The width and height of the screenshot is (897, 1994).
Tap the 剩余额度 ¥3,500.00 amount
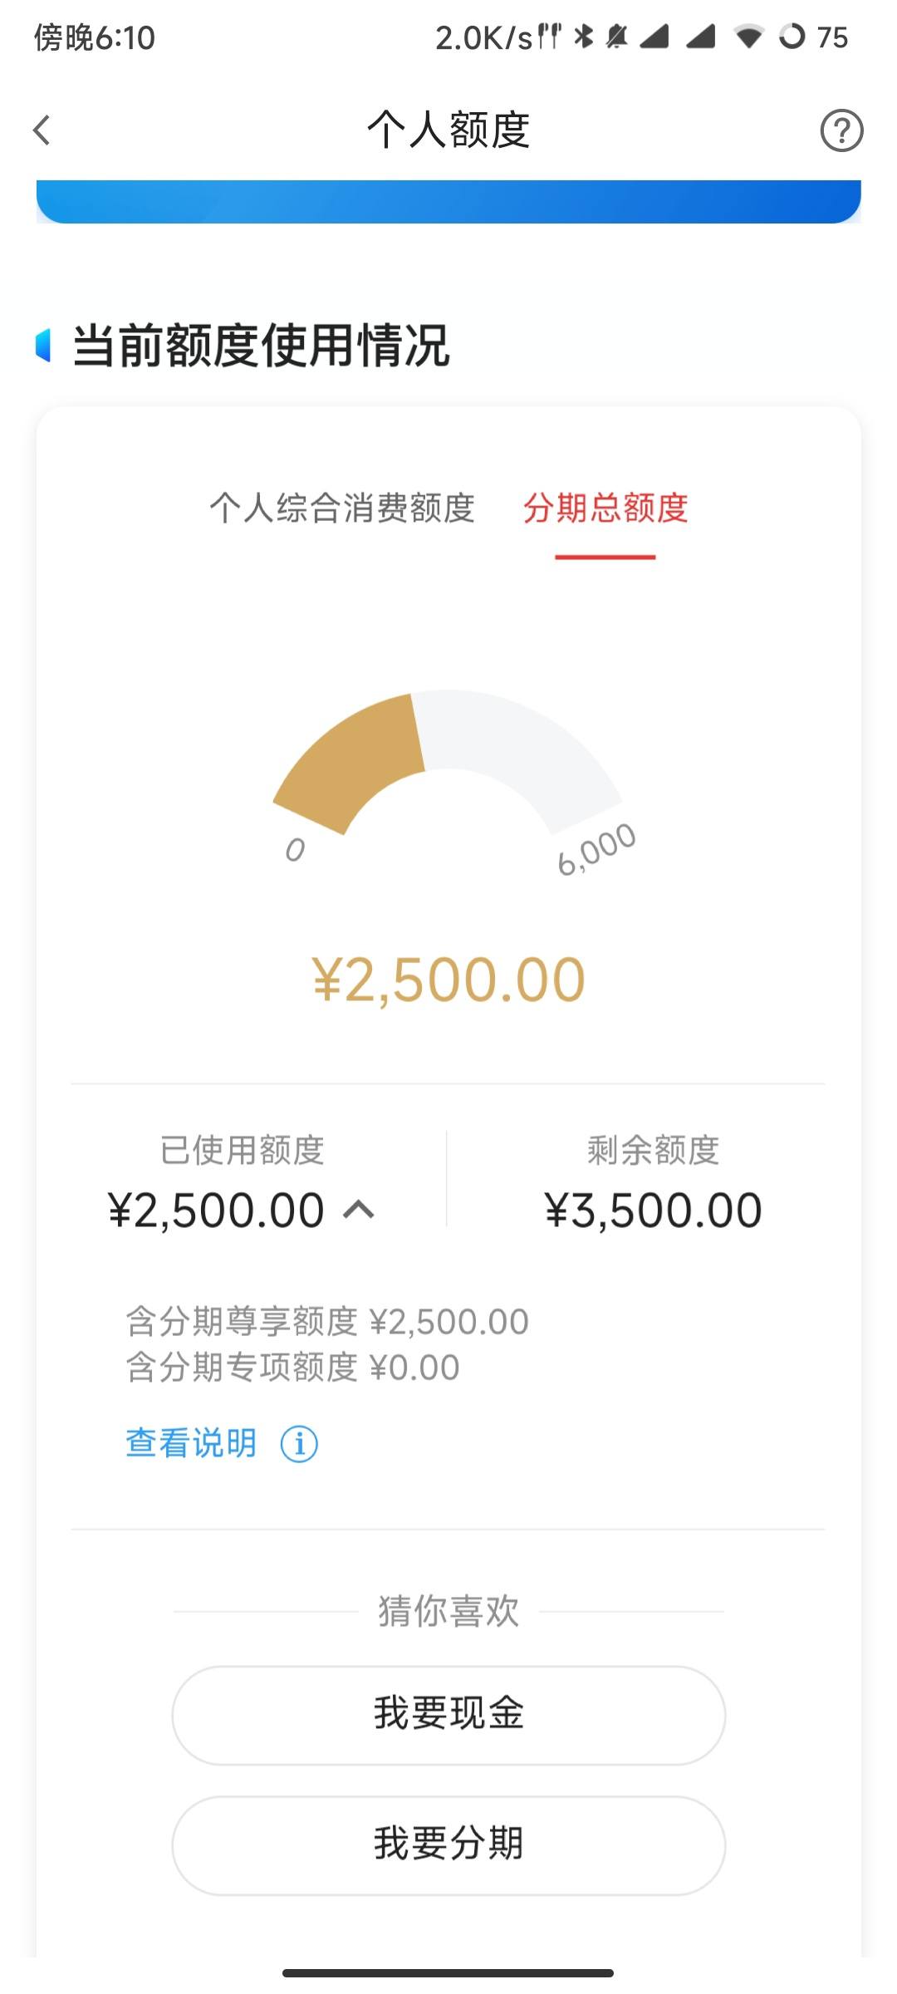pyautogui.click(x=653, y=1210)
